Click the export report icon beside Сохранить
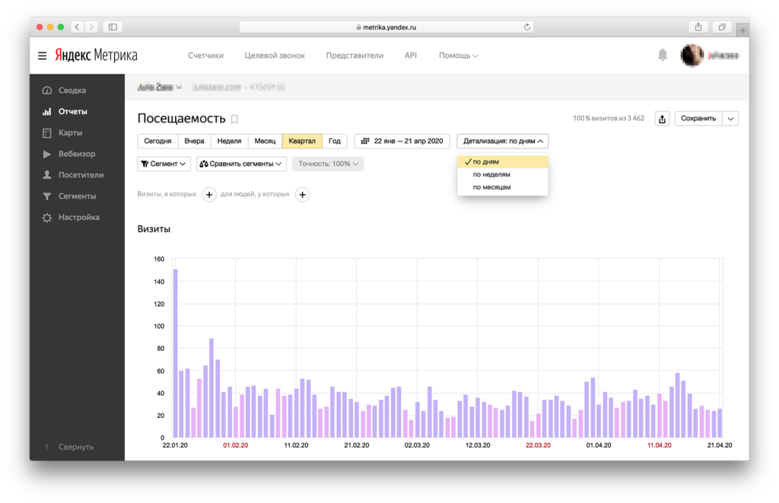 pyautogui.click(x=661, y=119)
